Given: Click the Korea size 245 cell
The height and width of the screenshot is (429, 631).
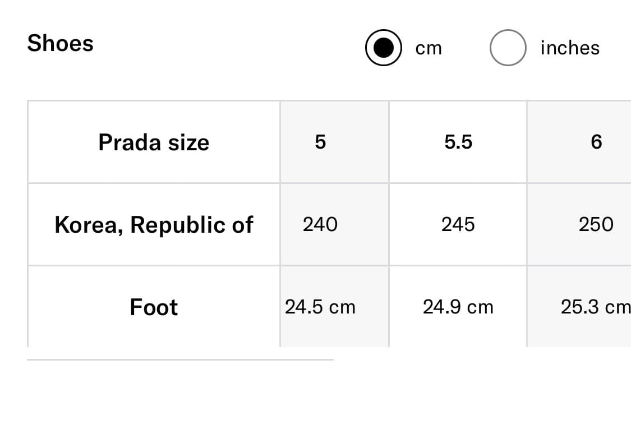Looking at the screenshot, I should click(458, 224).
